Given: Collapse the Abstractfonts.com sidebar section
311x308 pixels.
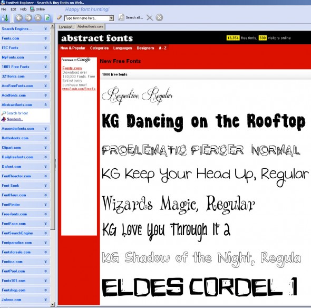Looking at the screenshot, I should point(45,104).
